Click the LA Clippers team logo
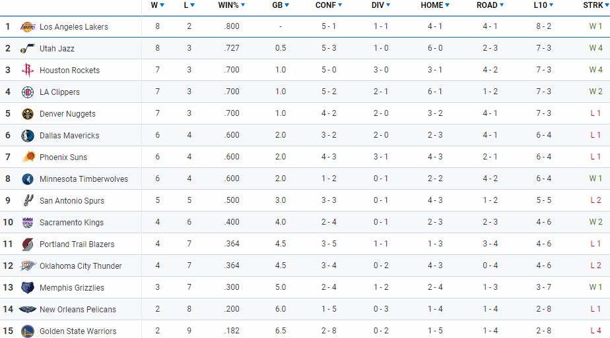The height and width of the screenshot is (338, 610). click(28, 92)
